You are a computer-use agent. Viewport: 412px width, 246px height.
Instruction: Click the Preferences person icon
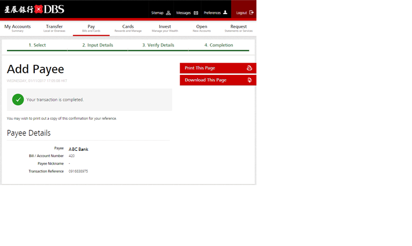[225, 12]
